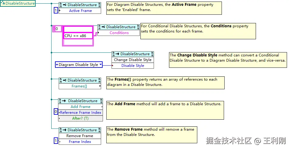Click the DisableStructure reference terminal
Viewport: 291px width, 150px height.
click(x=18, y=3)
